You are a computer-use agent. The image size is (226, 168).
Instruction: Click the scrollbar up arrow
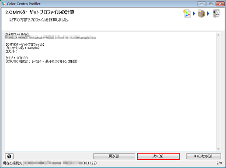click(x=219, y=35)
